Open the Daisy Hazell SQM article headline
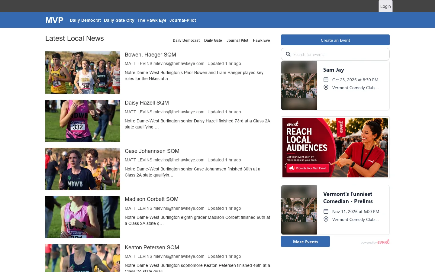This screenshot has width=435, height=272. coord(147,103)
